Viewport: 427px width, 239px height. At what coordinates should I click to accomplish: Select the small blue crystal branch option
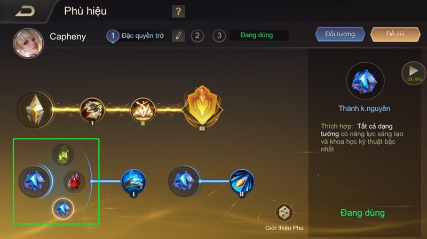63,209
